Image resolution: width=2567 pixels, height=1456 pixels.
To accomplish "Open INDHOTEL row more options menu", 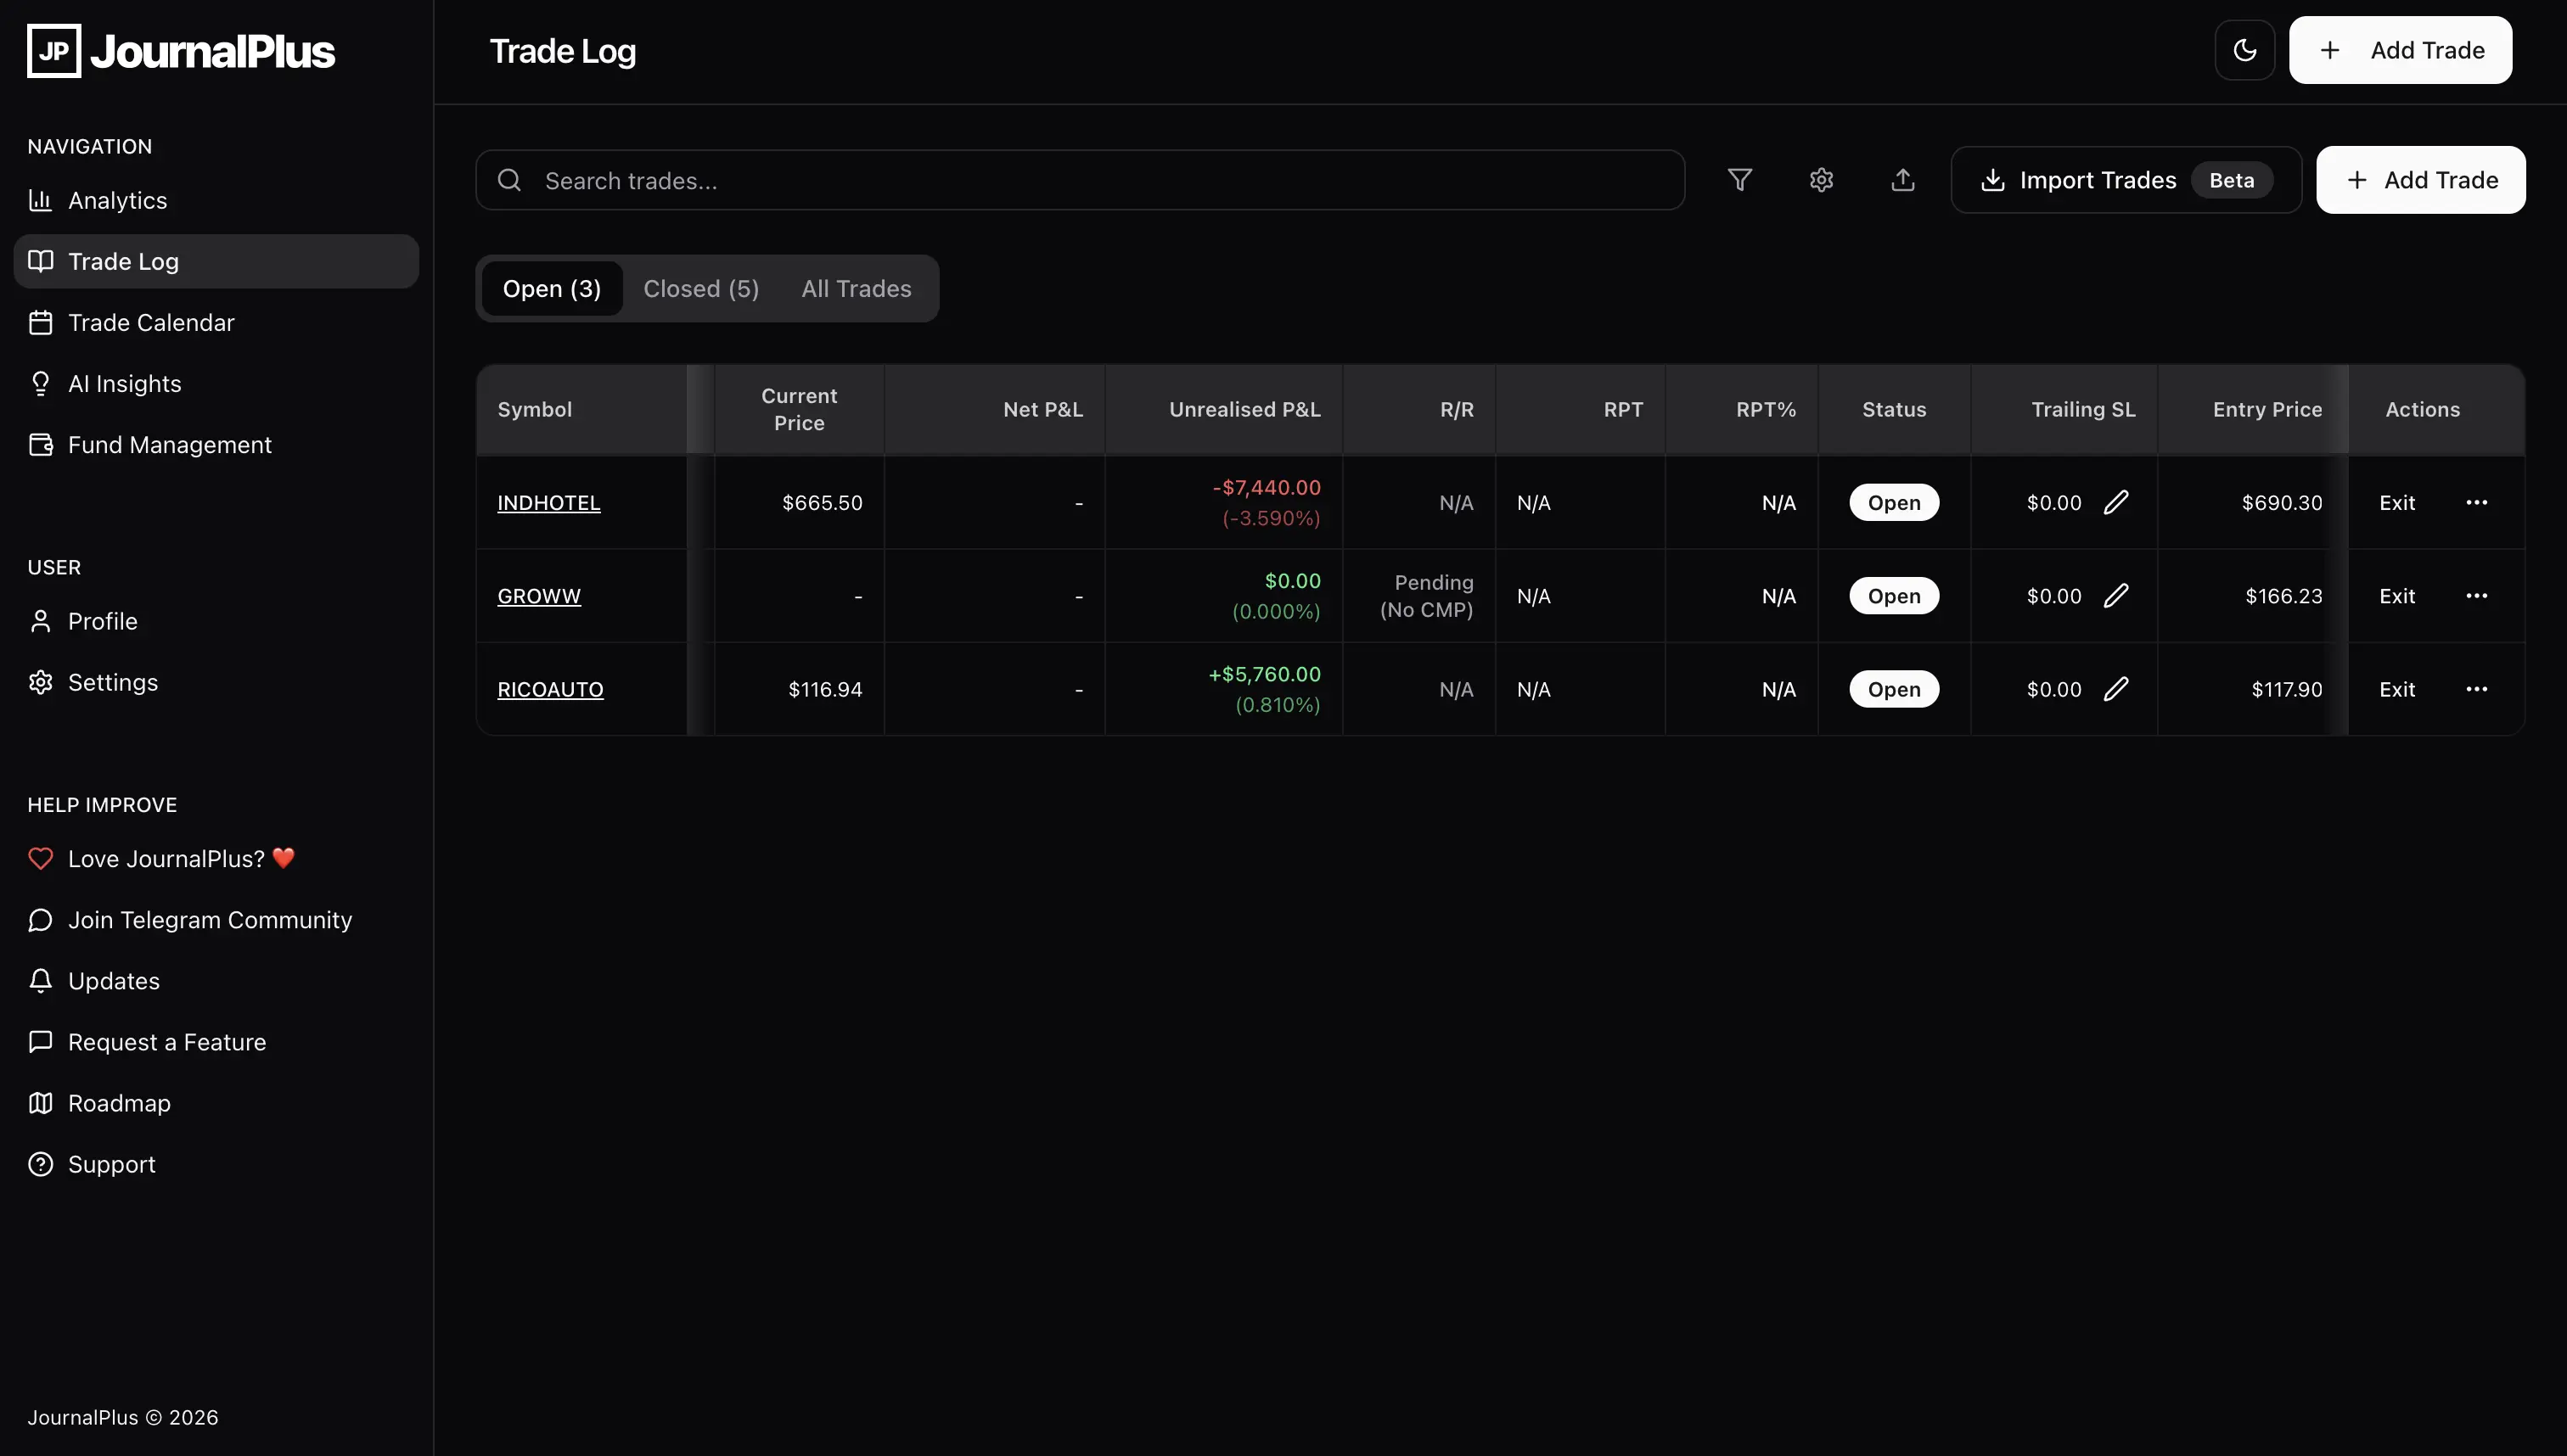I will point(2476,502).
